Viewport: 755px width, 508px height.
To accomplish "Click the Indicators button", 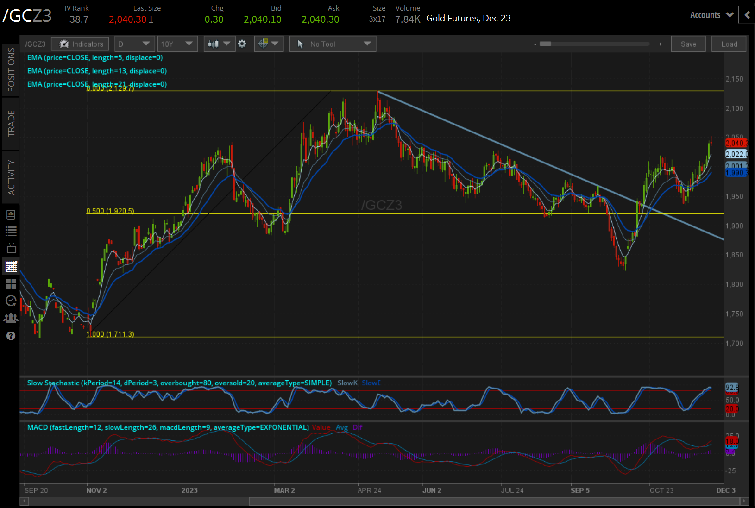I will pyautogui.click(x=80, y=44).
